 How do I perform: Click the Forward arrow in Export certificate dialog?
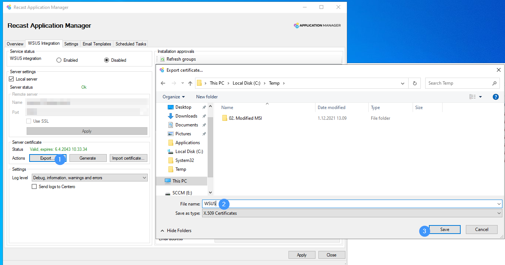coord(174,83)
